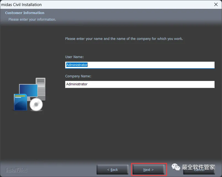
Task: Go back with the Back button
Action: pos(113,170)
